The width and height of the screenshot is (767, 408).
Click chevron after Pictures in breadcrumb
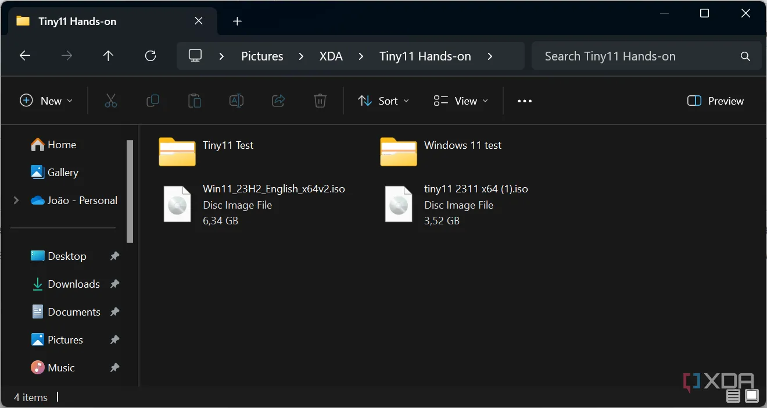[301, 56]
